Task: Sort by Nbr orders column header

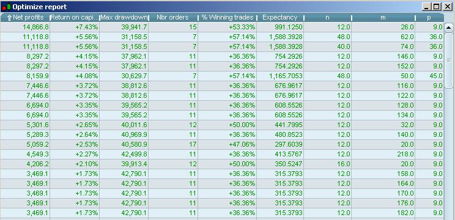Action: [x=173, y=17]
